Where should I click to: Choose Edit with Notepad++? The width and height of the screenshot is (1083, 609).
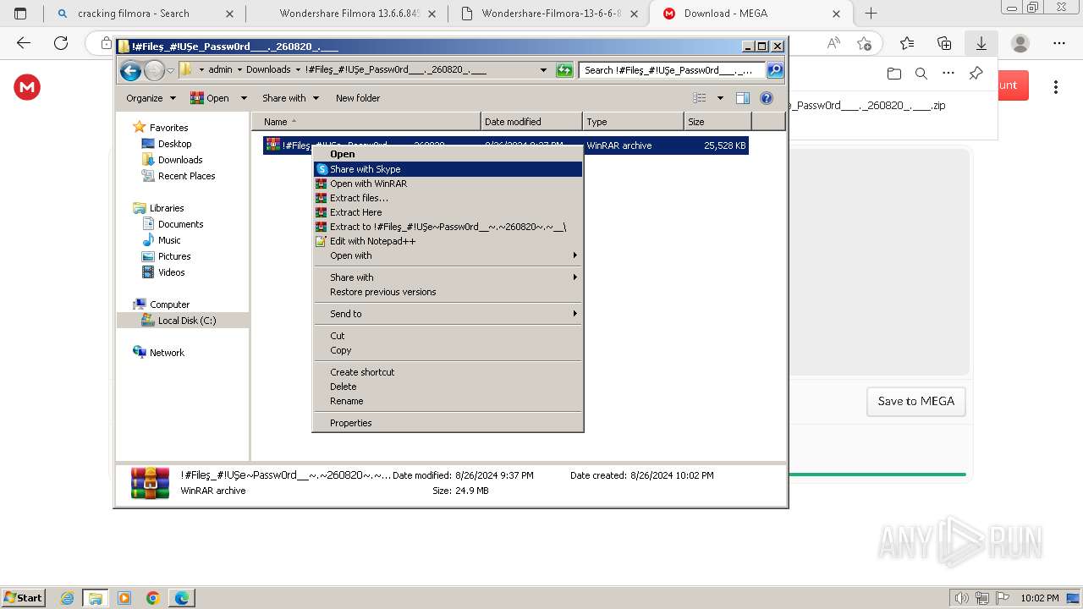tap(448, 241)
